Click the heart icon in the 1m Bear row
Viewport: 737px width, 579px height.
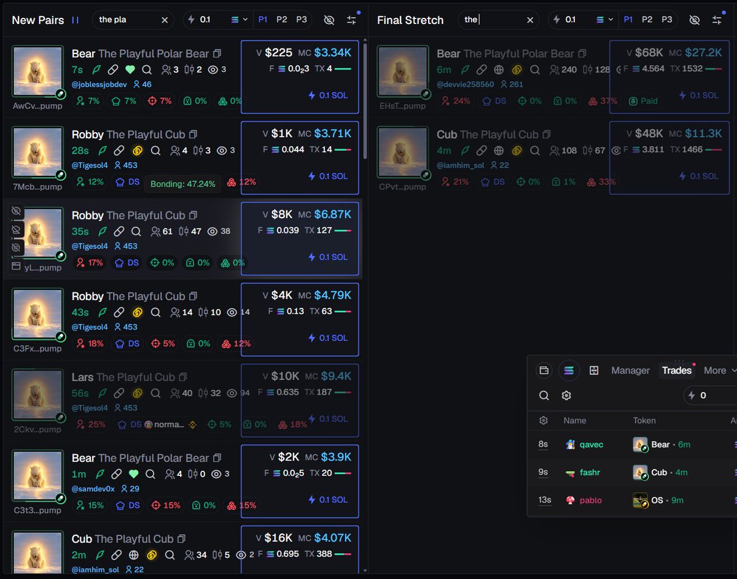(x=133, y=474)
